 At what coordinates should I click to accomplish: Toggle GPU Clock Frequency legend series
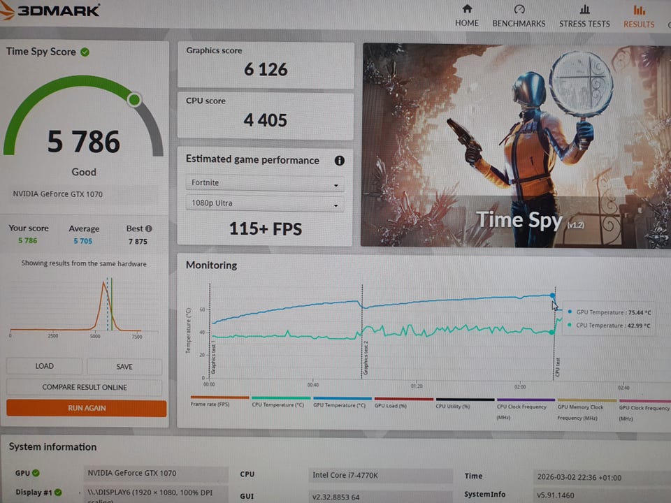tap(644, 410)
